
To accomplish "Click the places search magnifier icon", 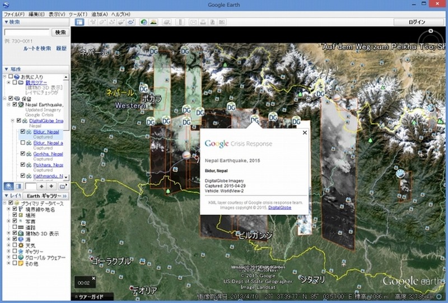I will pos(9,185).
